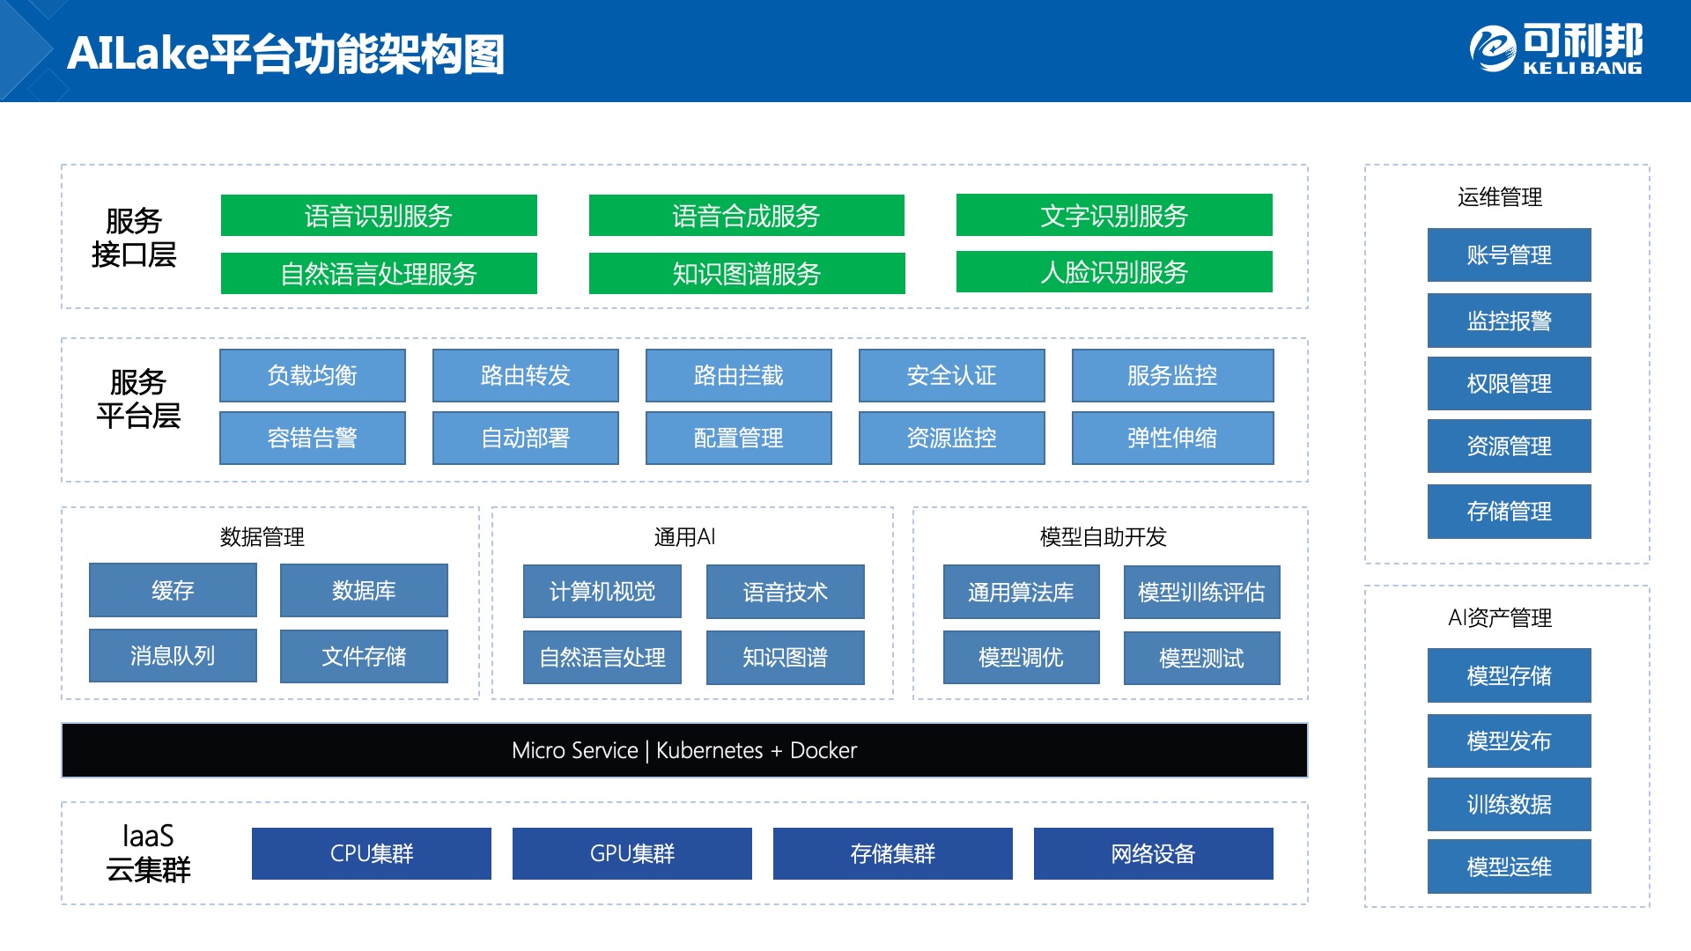Click the 语音识别服务 green box

click(379, 216)
